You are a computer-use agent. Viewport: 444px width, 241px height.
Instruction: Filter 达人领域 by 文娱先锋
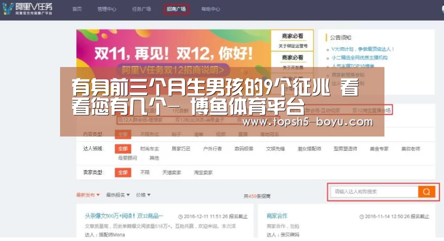(275, 148)
